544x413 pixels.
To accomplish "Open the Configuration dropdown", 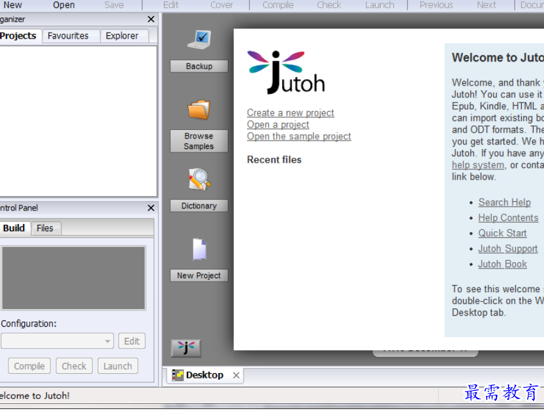I will pyautogui.click(x=57, y=341).
